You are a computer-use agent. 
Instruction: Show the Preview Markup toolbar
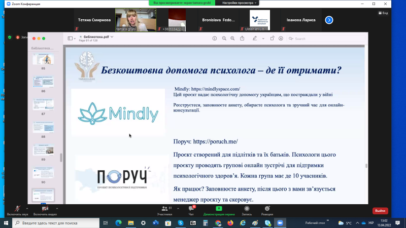pyautogui.click(x=281, y=39)
